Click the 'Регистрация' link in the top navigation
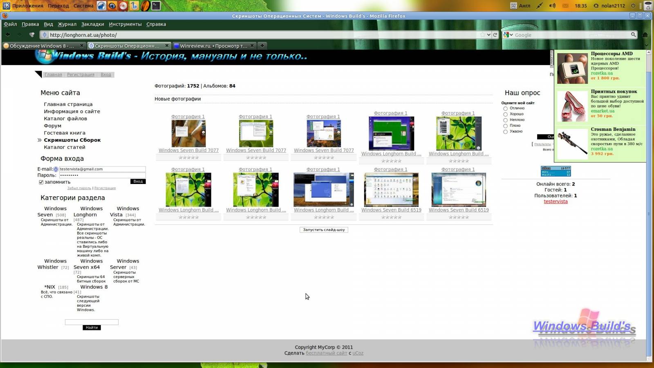 tap(81, 74)
